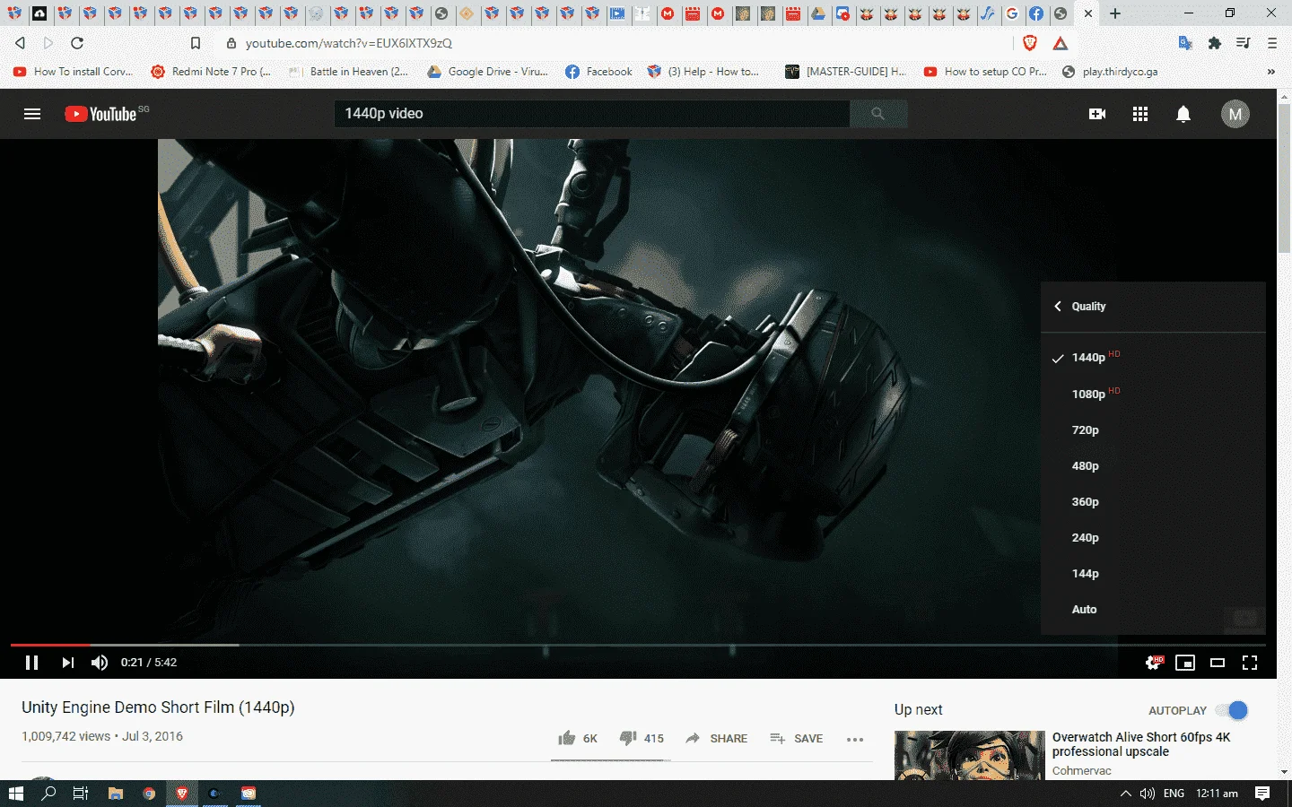The width and height of the screenshot is (1292, 807).
Task: Open the translate extension icon
Action: coord(1185,43)
